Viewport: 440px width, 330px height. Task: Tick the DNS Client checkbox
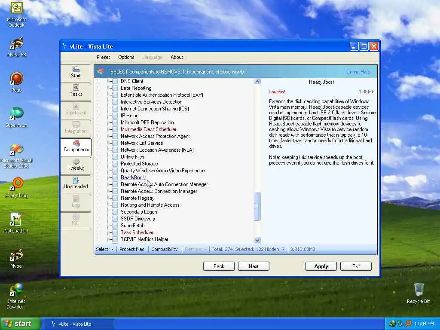tap(115, 81)
